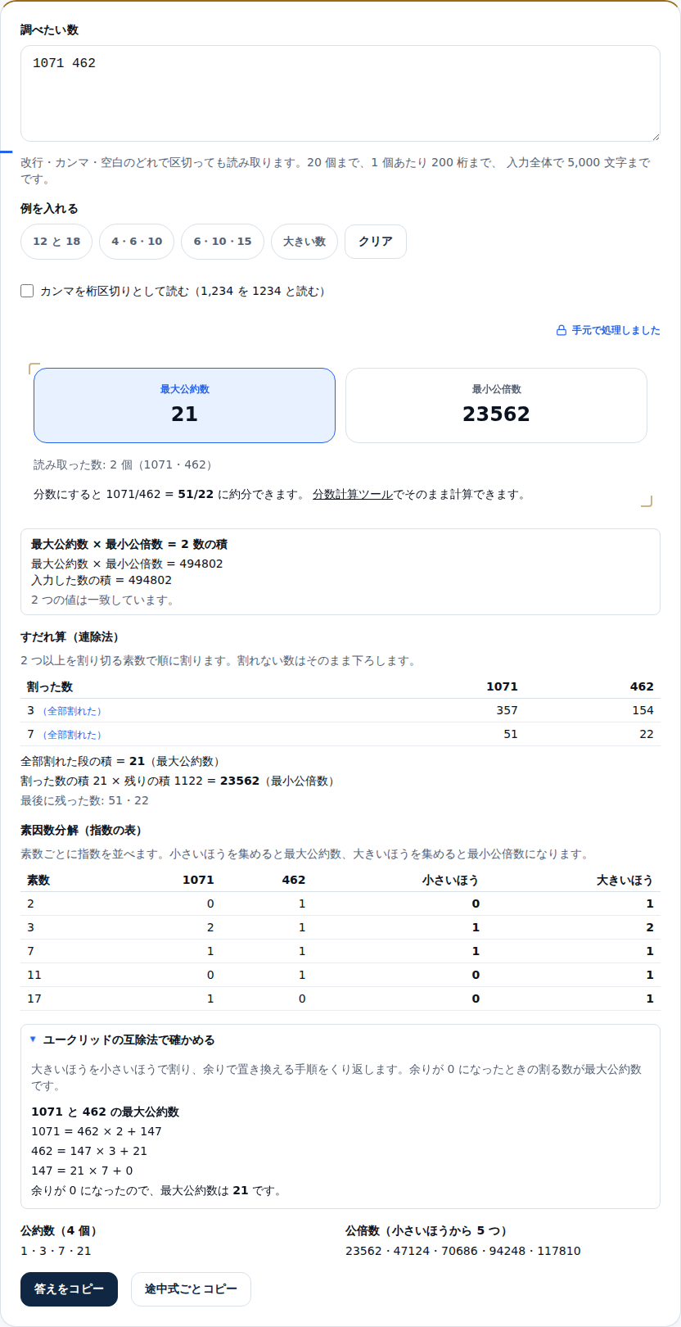The image size is (681, 1327).
Task: Click the 最大公約数 × 最小公倍数 = 494802 line
Action: pos(127,564)
